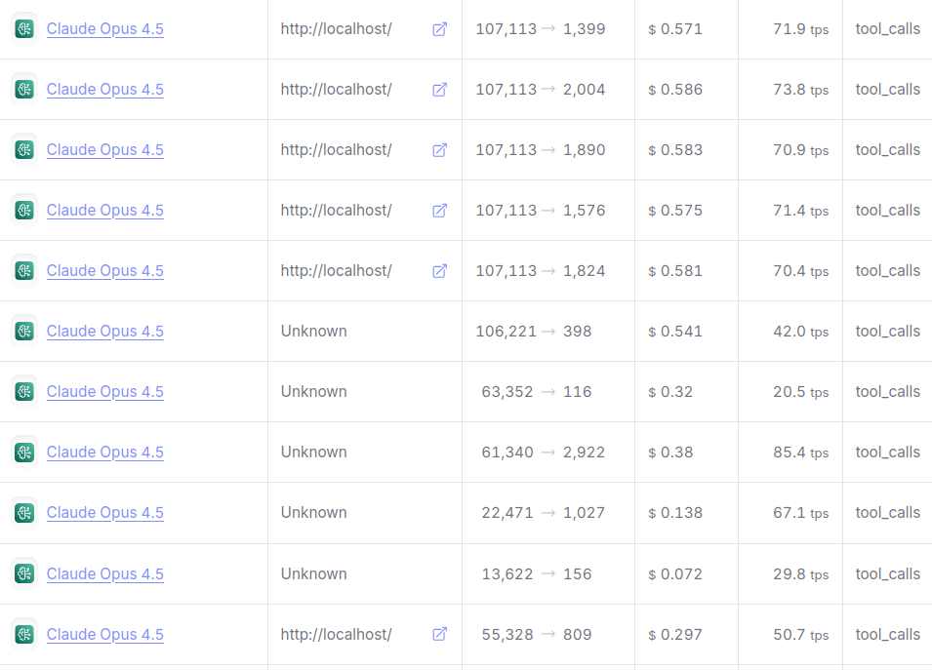Select the token count 13,622 → 156

point(537,574)
